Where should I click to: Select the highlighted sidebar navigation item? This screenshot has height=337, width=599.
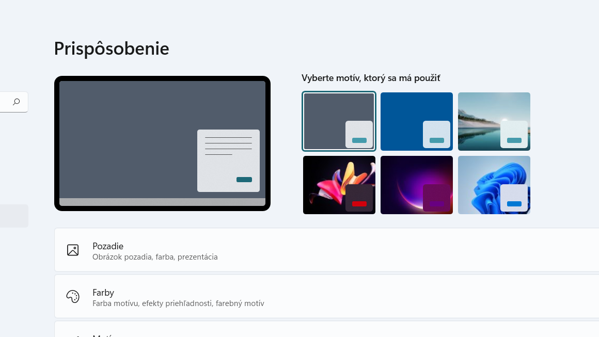coord(14,216)
